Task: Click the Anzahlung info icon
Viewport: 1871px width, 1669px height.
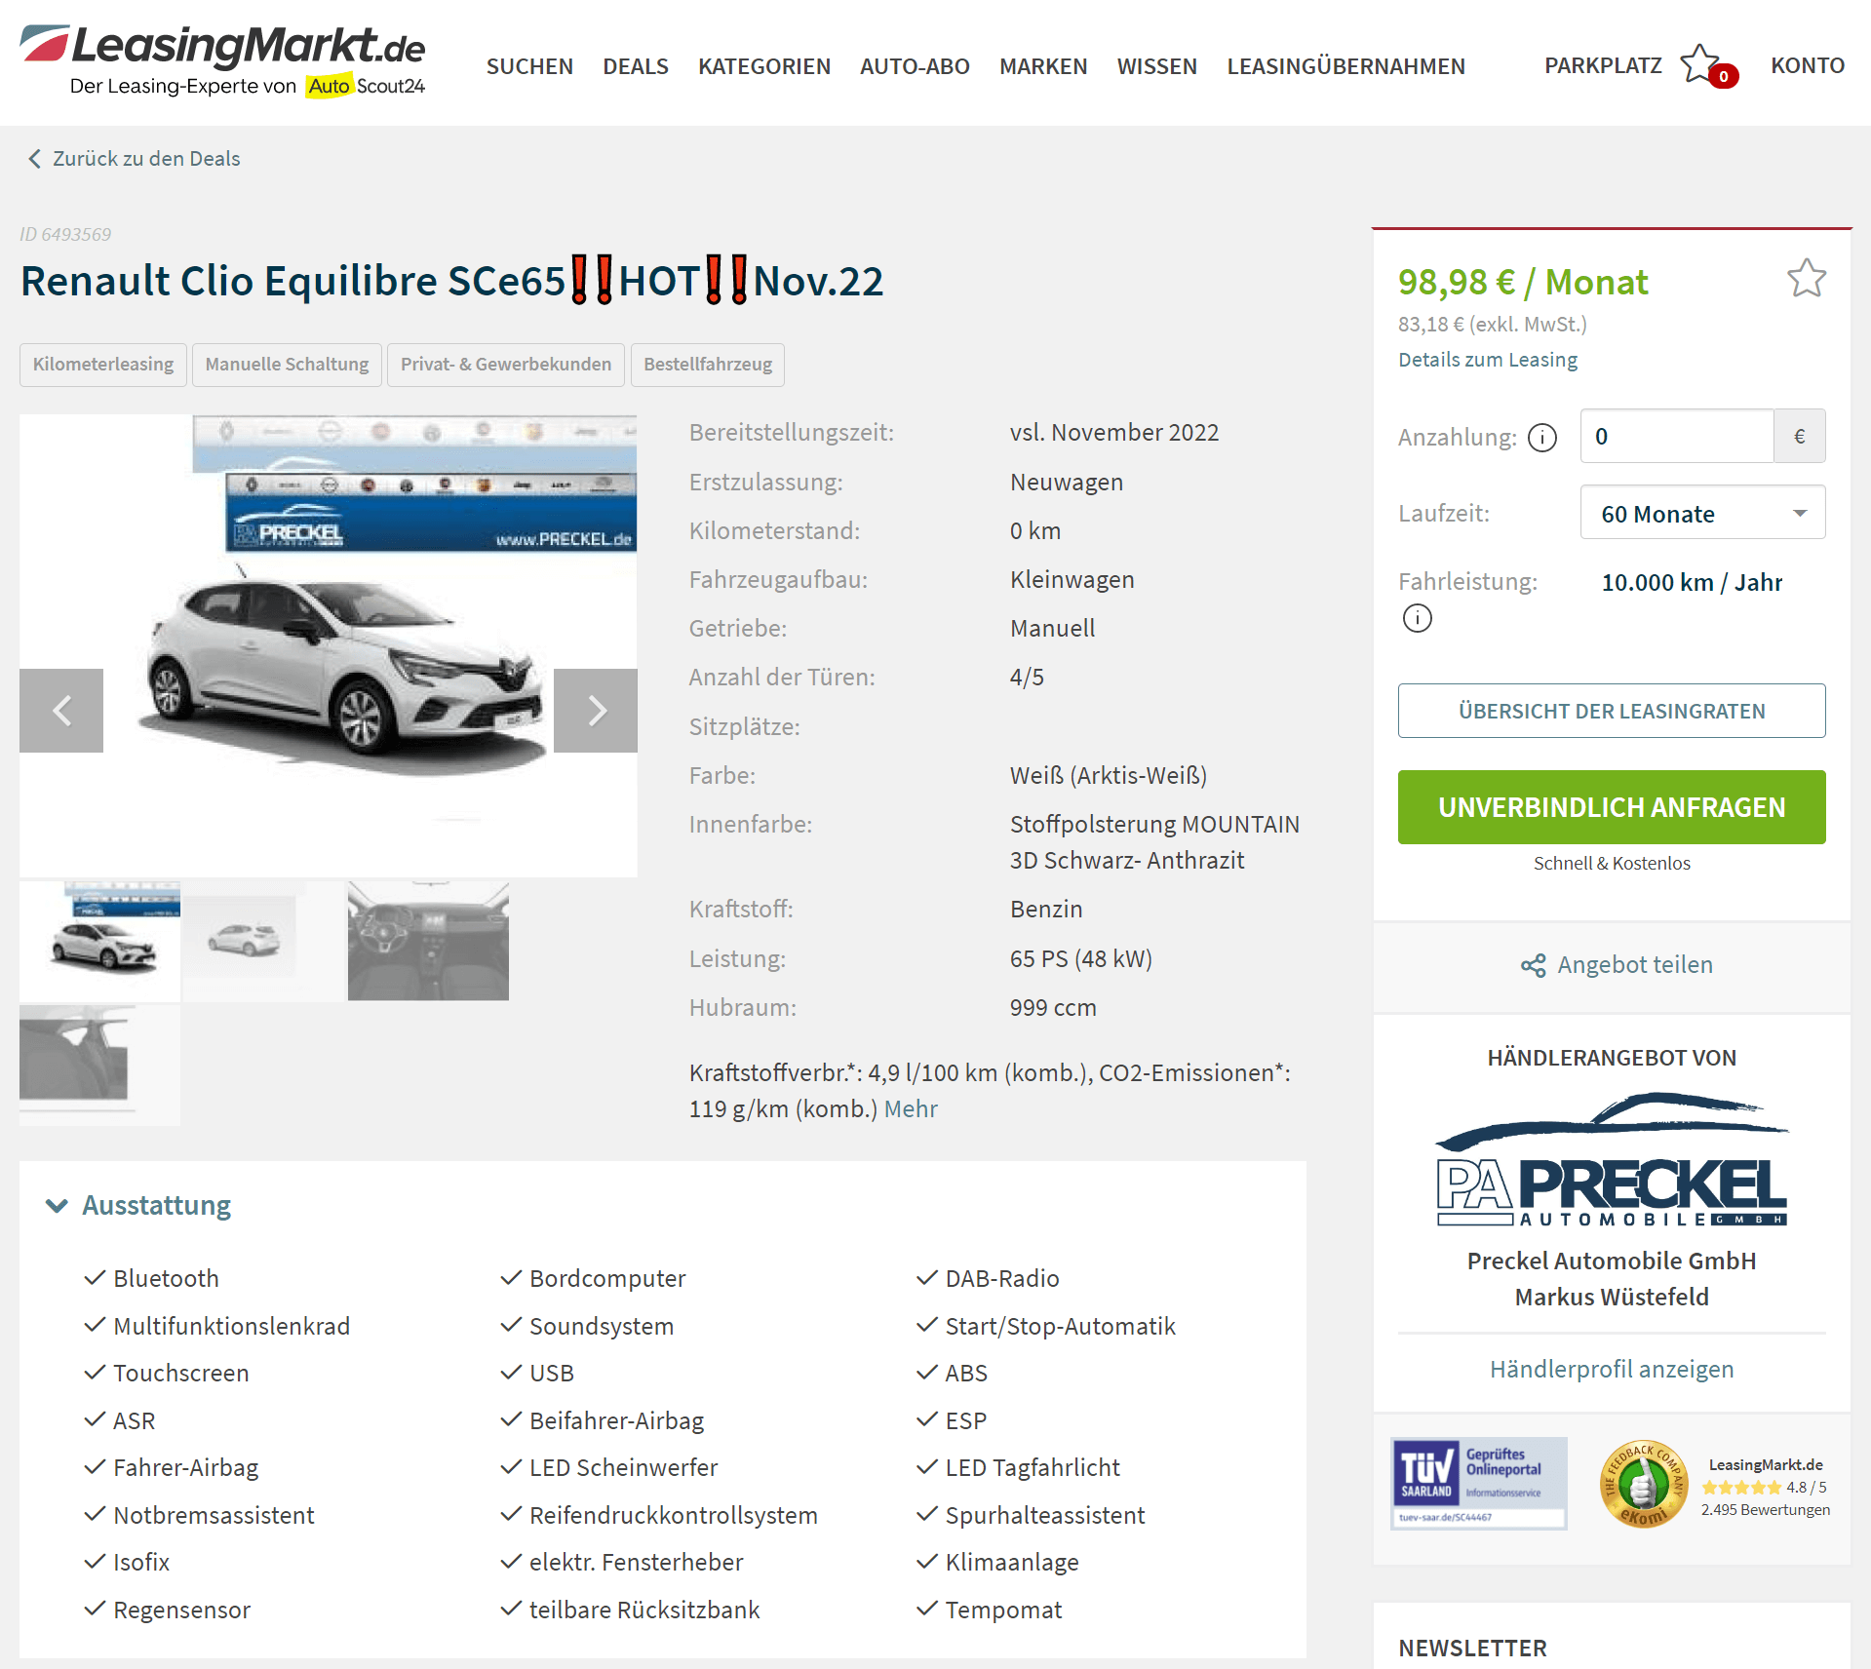Action: pyautogui.click(x=1541, y=438)
